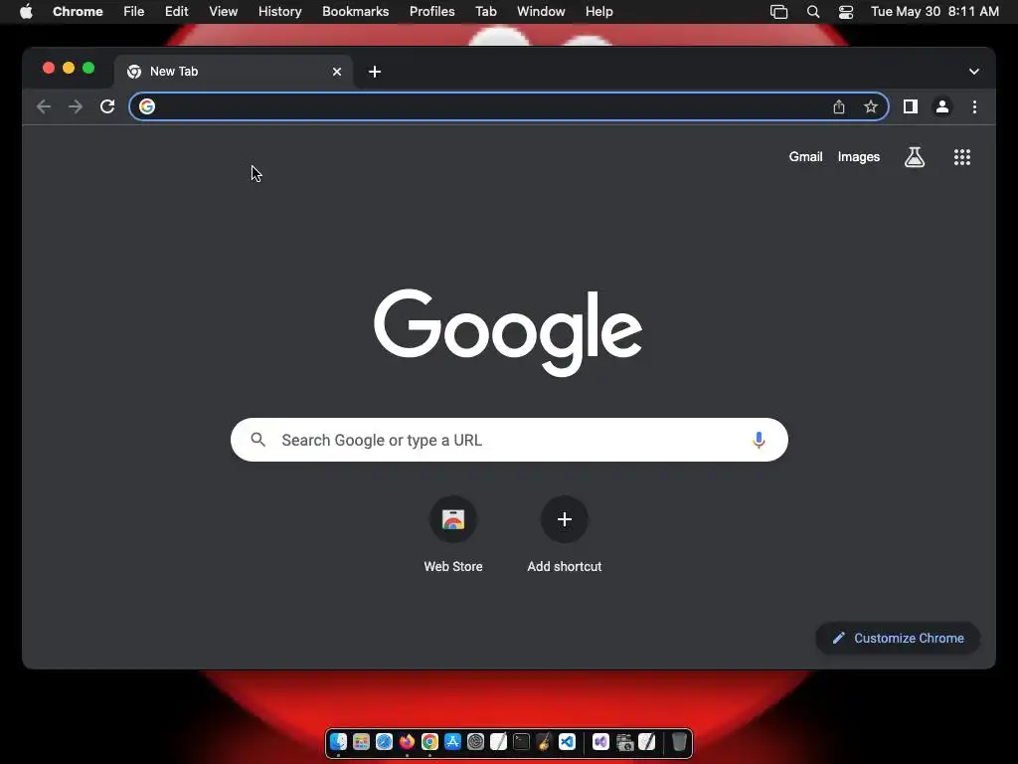This screenshot has width=1018, height=764.
Task: Open the Trash in the Dock
Action: pos(678,742)
